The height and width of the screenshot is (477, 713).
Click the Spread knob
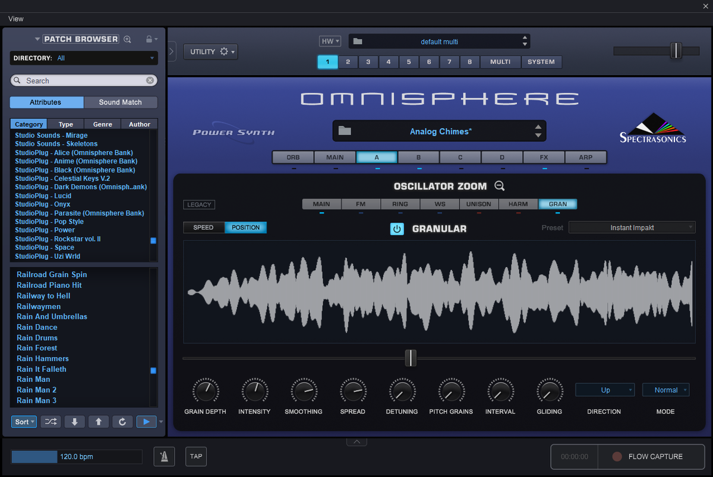(x=352, y=391)
